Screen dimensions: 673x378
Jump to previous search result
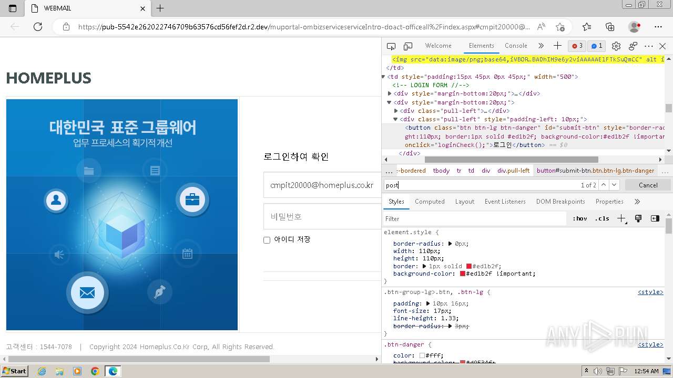coord(604,185)
